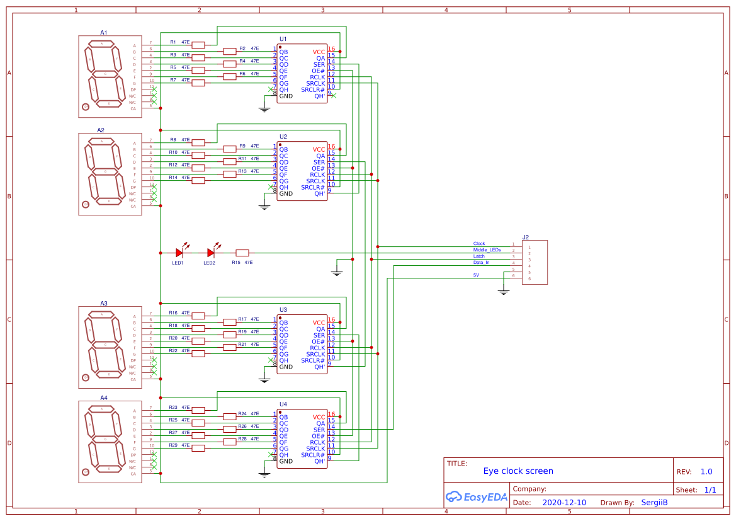Select shift register U3 symbol
This screenshot has height=521, width=736.
[x=302, y=343]
